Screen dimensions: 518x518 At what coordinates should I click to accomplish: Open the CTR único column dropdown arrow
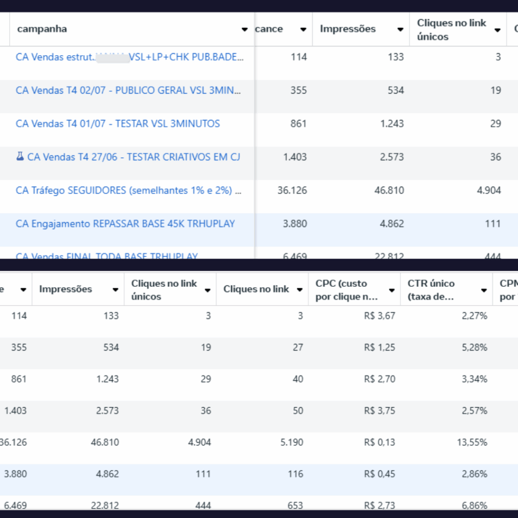click(484, 290)
